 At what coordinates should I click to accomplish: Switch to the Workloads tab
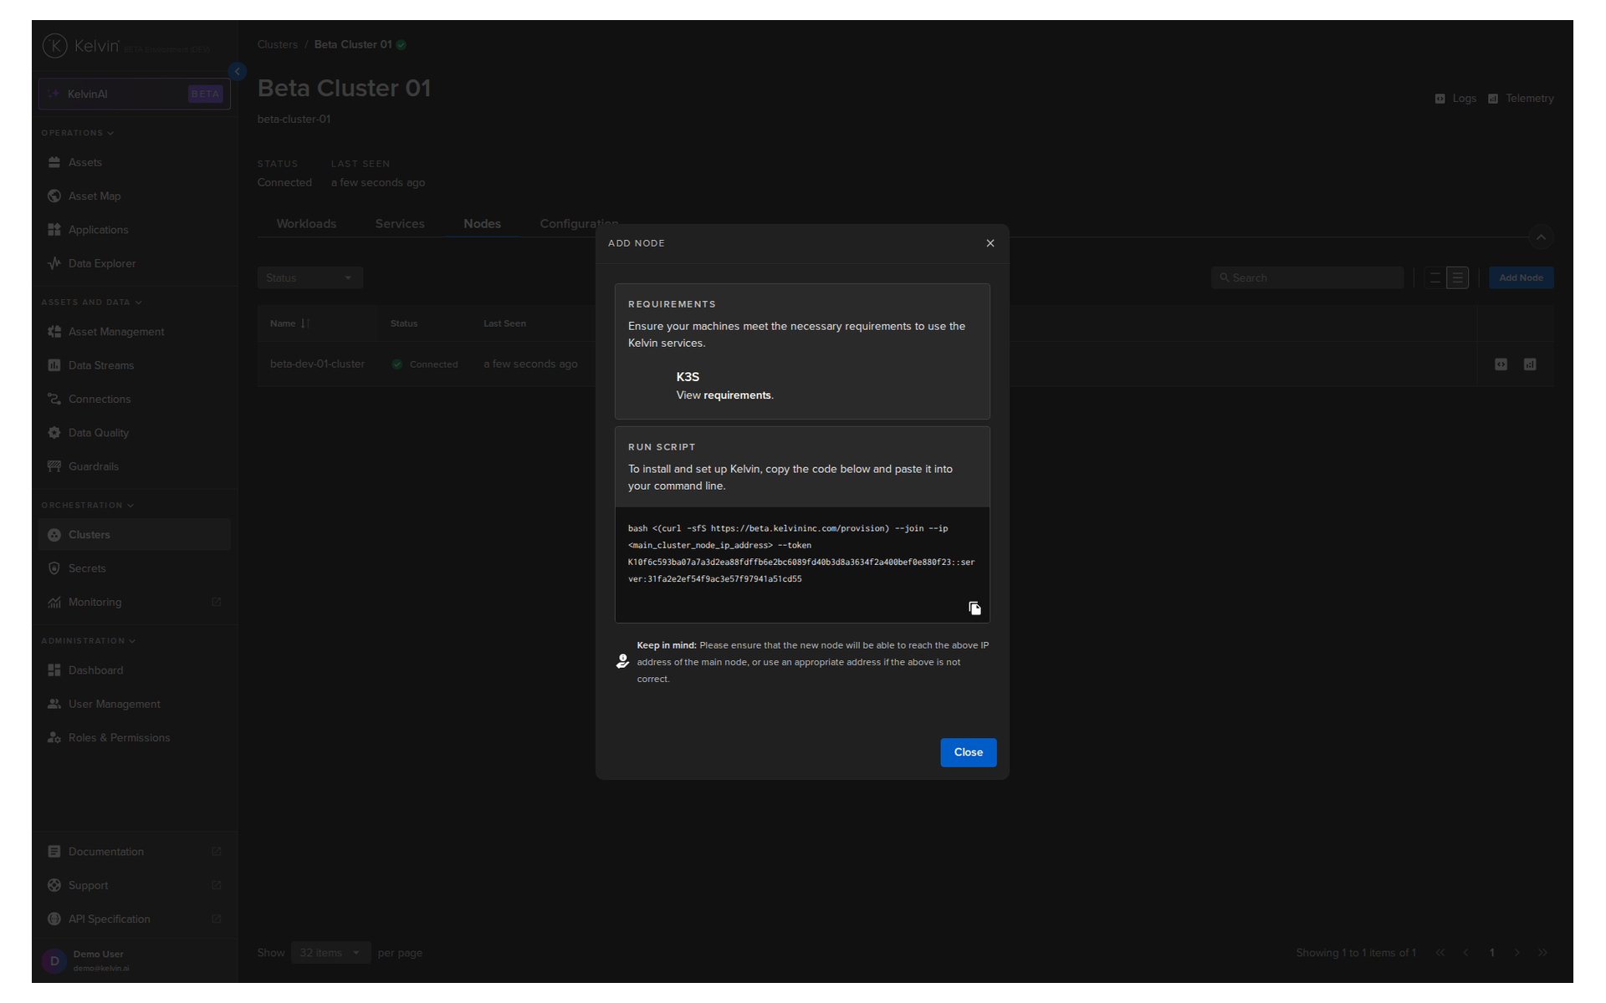pyautogui.click(x=306, y=224)
